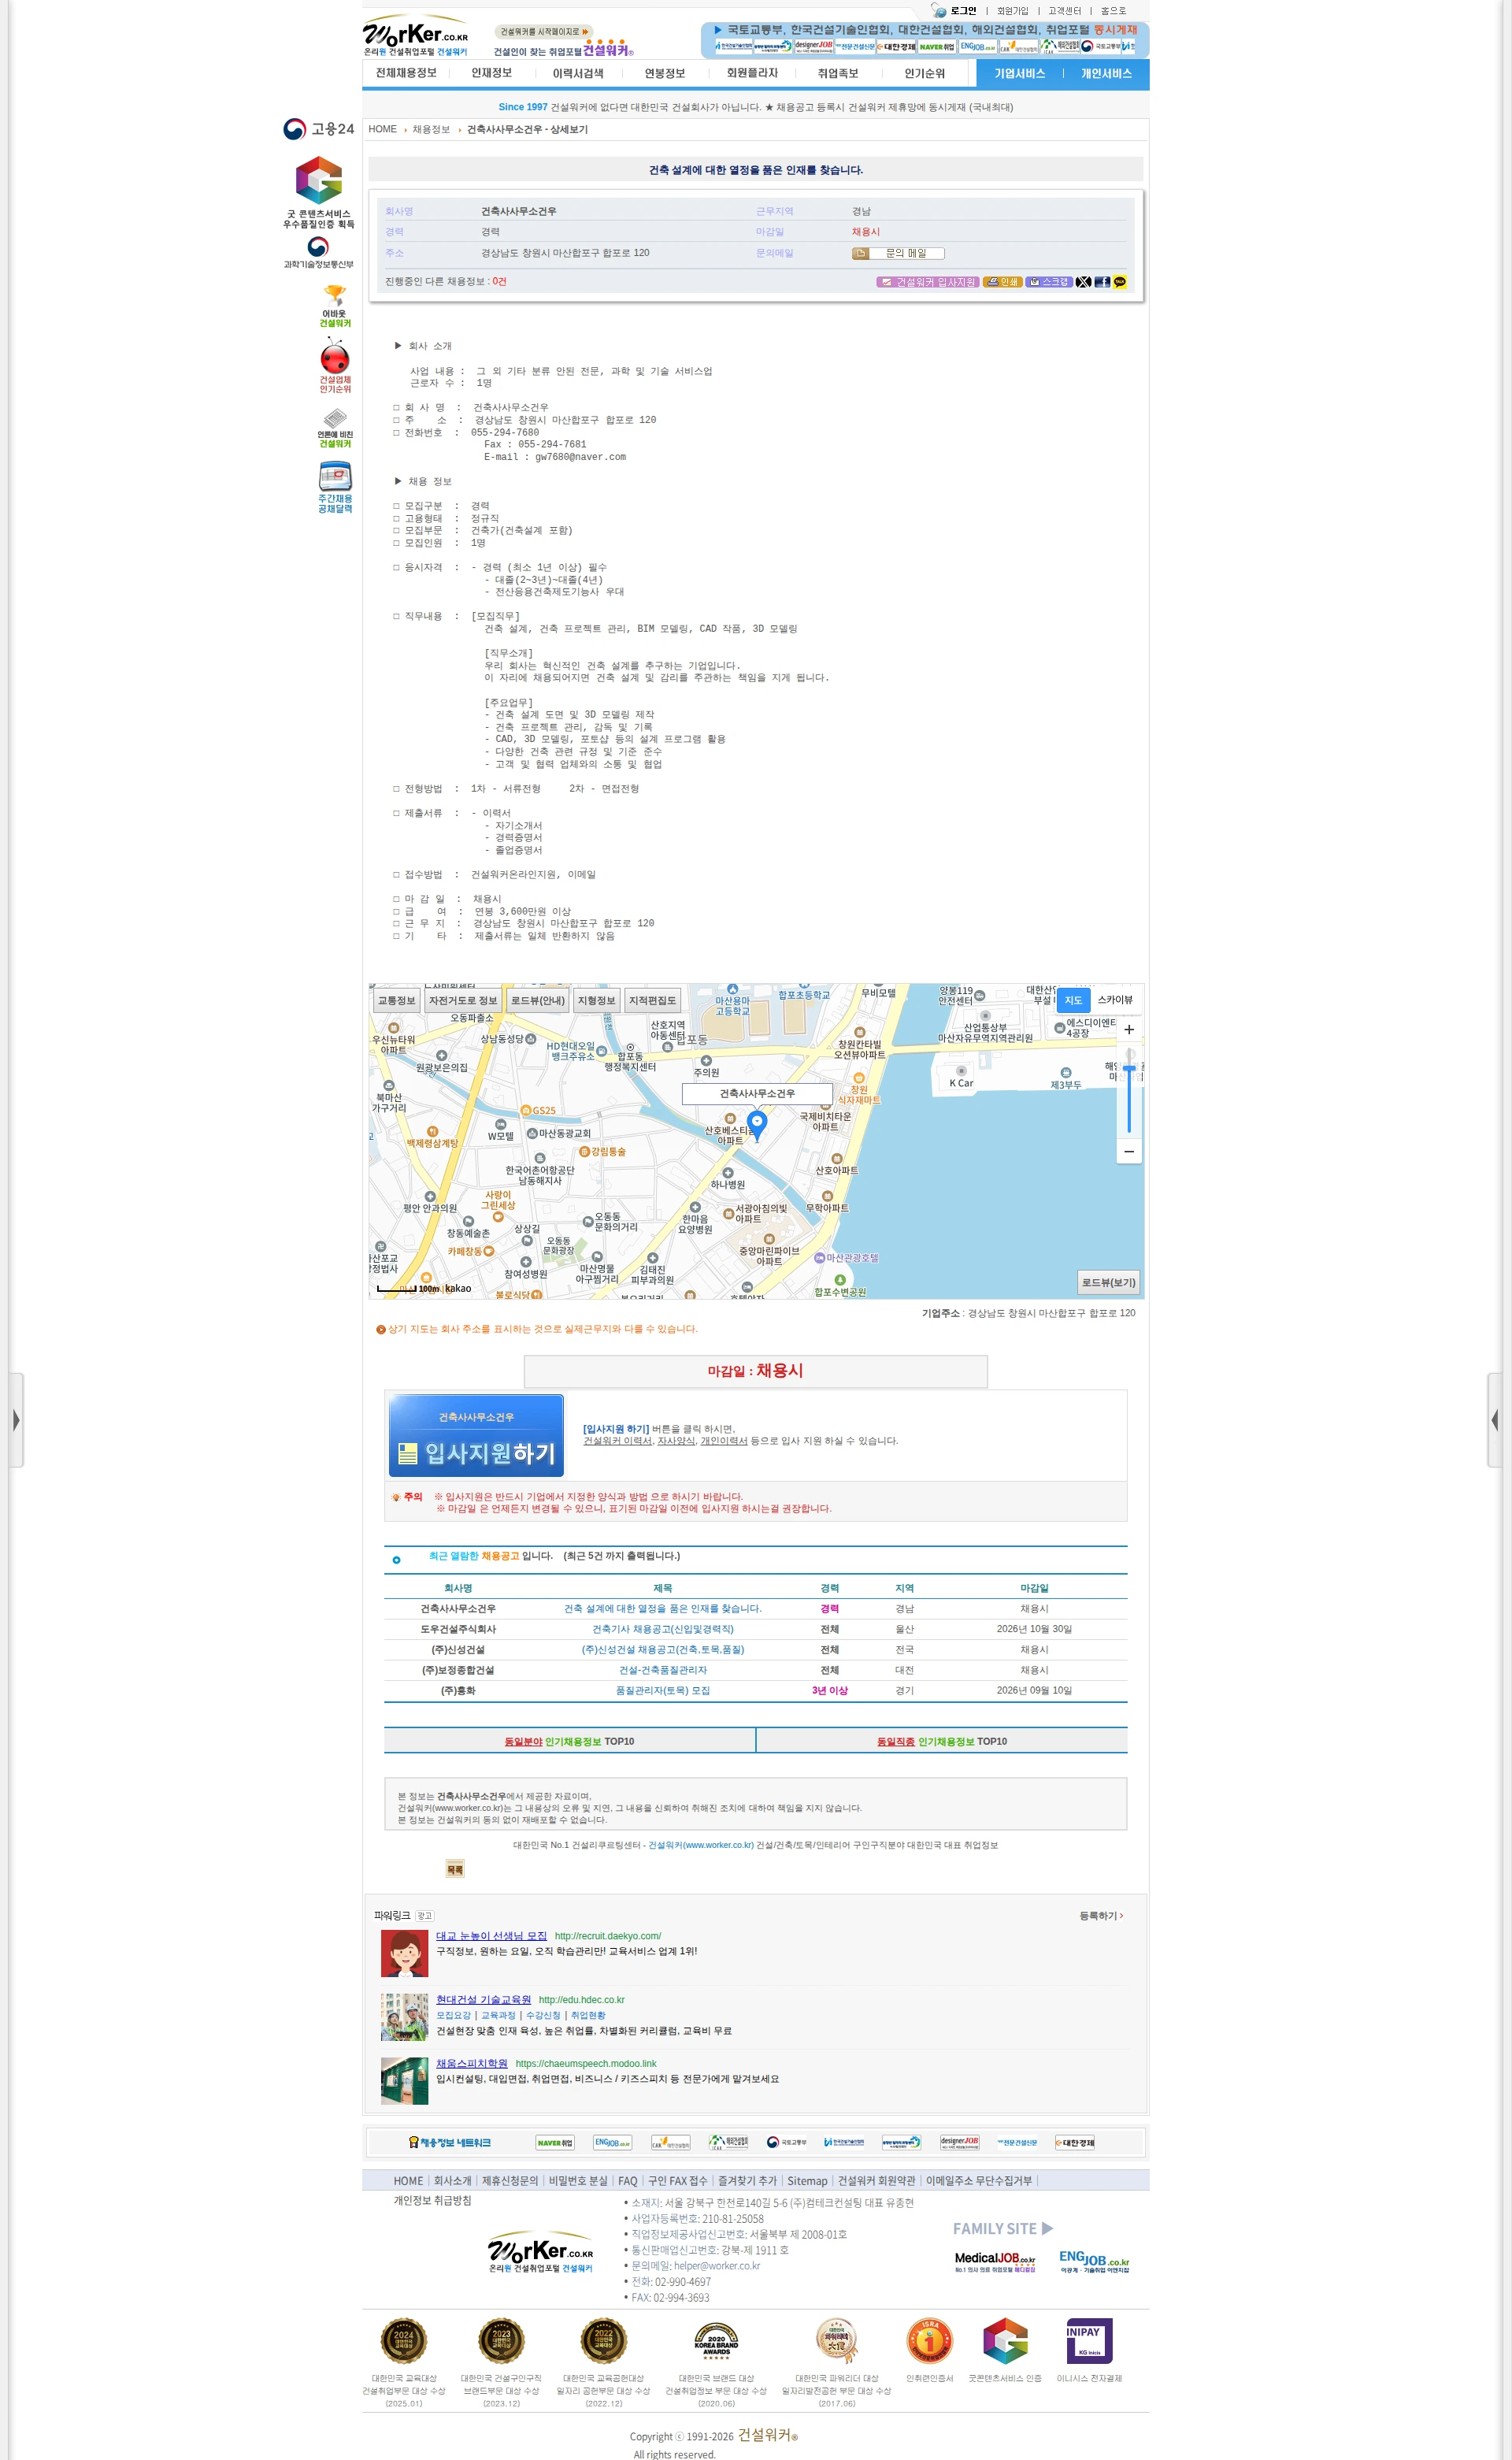Share the posting on X
This screenshot has width=1512, height=2460.
(x=1083, y=282)
